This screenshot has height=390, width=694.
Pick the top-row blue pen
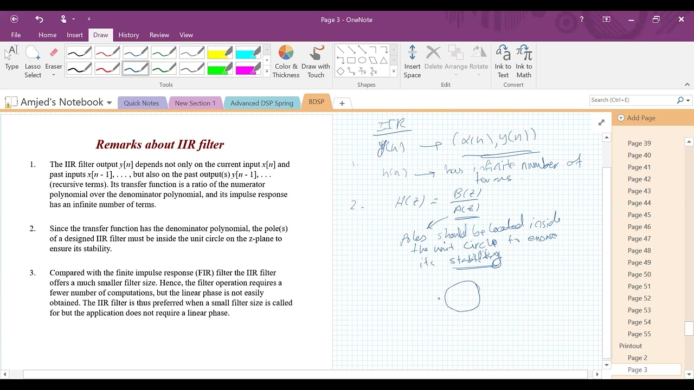tap(136, 52)
